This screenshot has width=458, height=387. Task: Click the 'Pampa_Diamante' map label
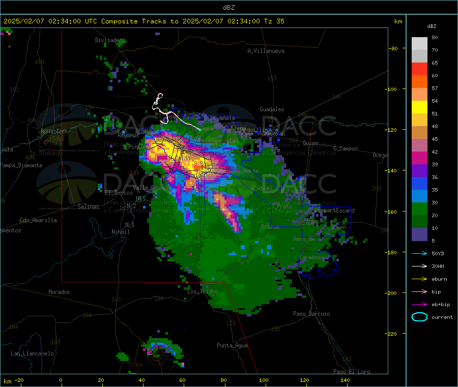pyautogui.click(x=21, y=165)
